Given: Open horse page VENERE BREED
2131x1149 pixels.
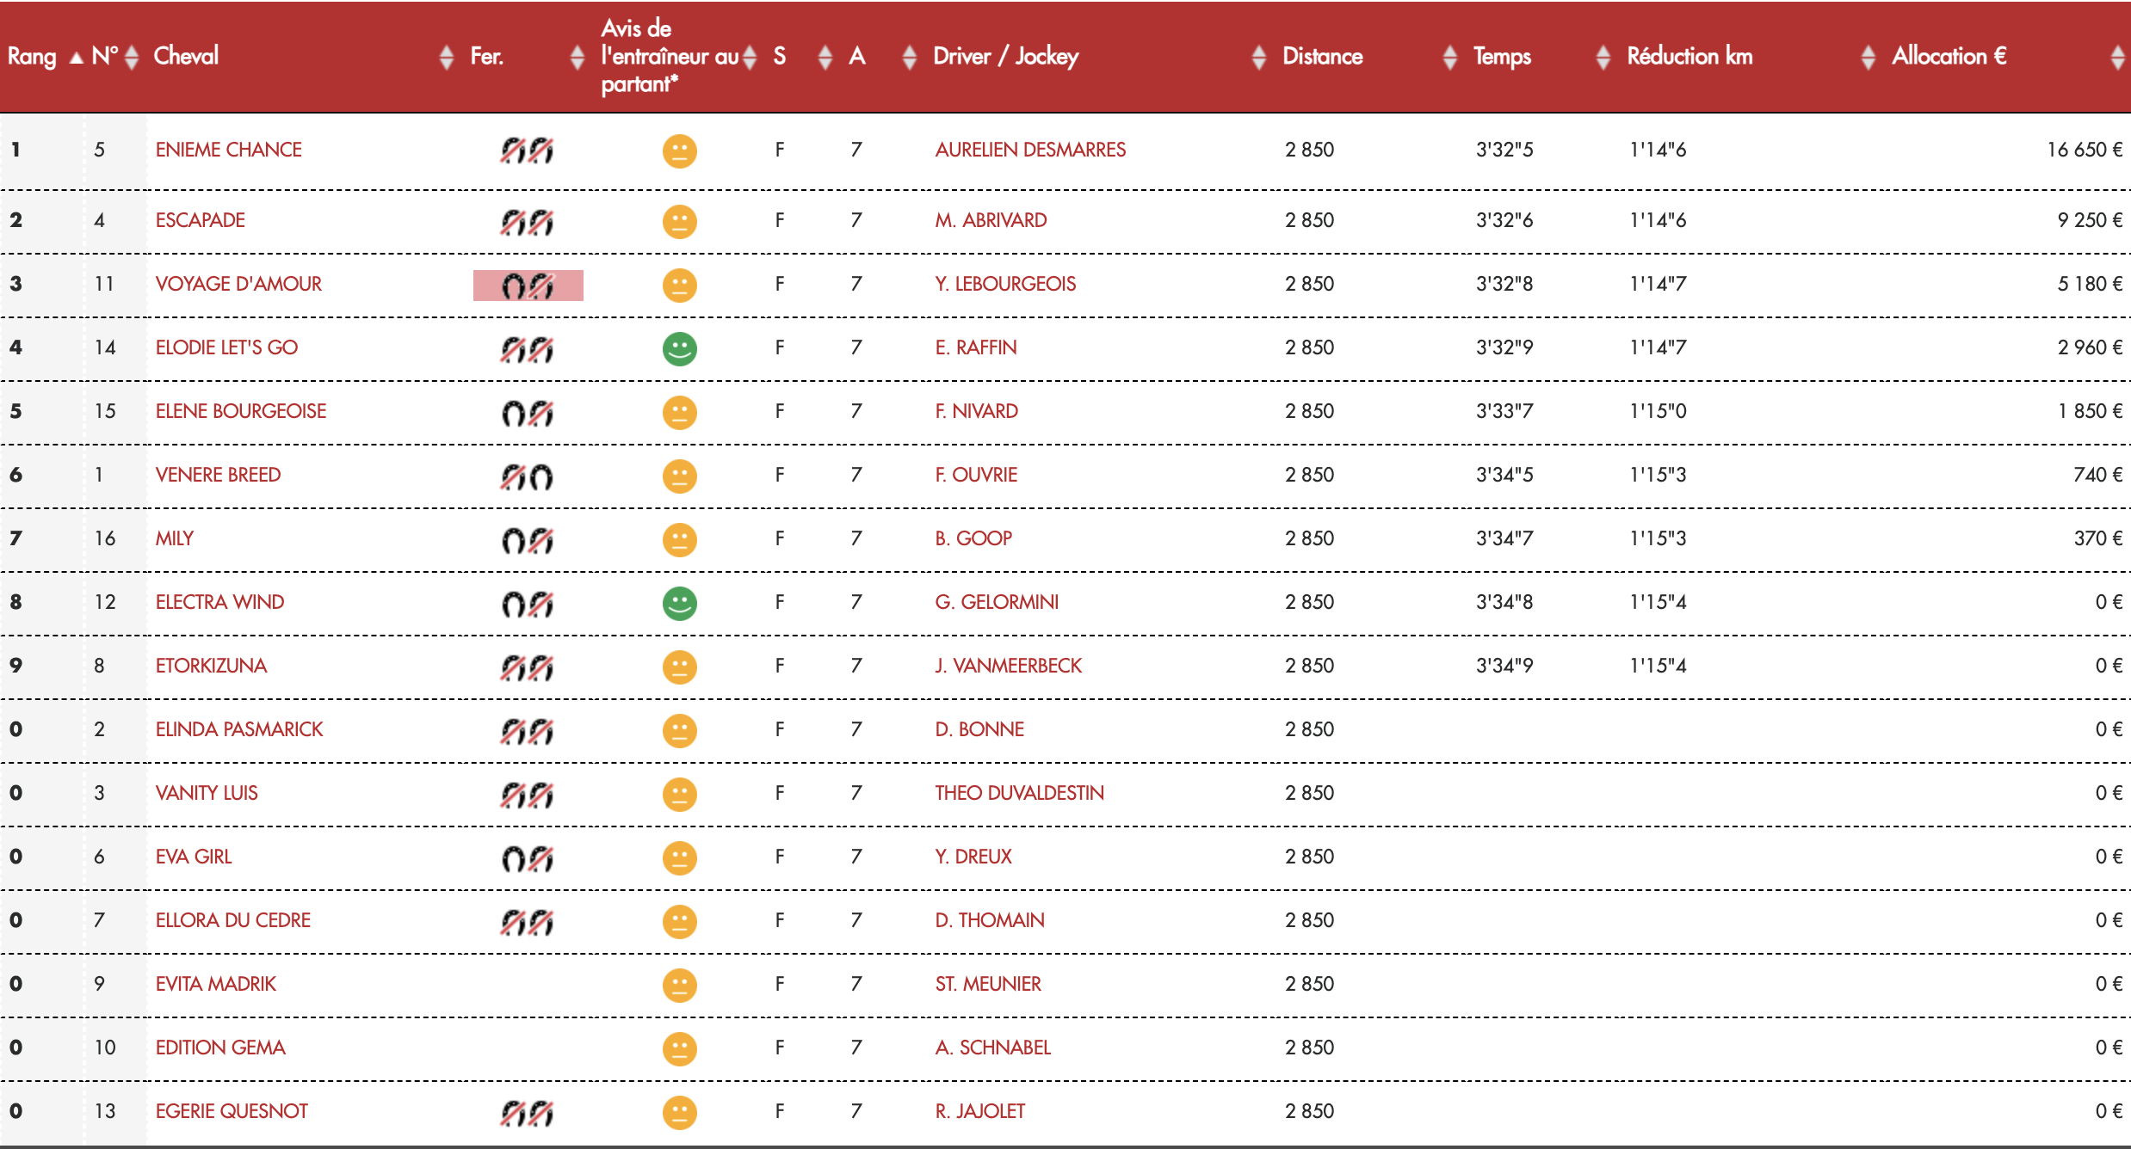Looking at the screenshot, I should (218, 475).
